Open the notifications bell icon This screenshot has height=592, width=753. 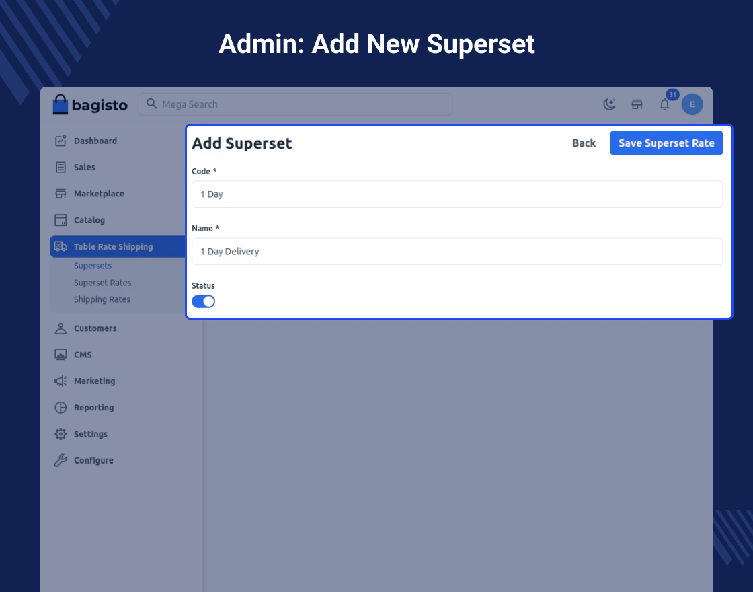664,104
